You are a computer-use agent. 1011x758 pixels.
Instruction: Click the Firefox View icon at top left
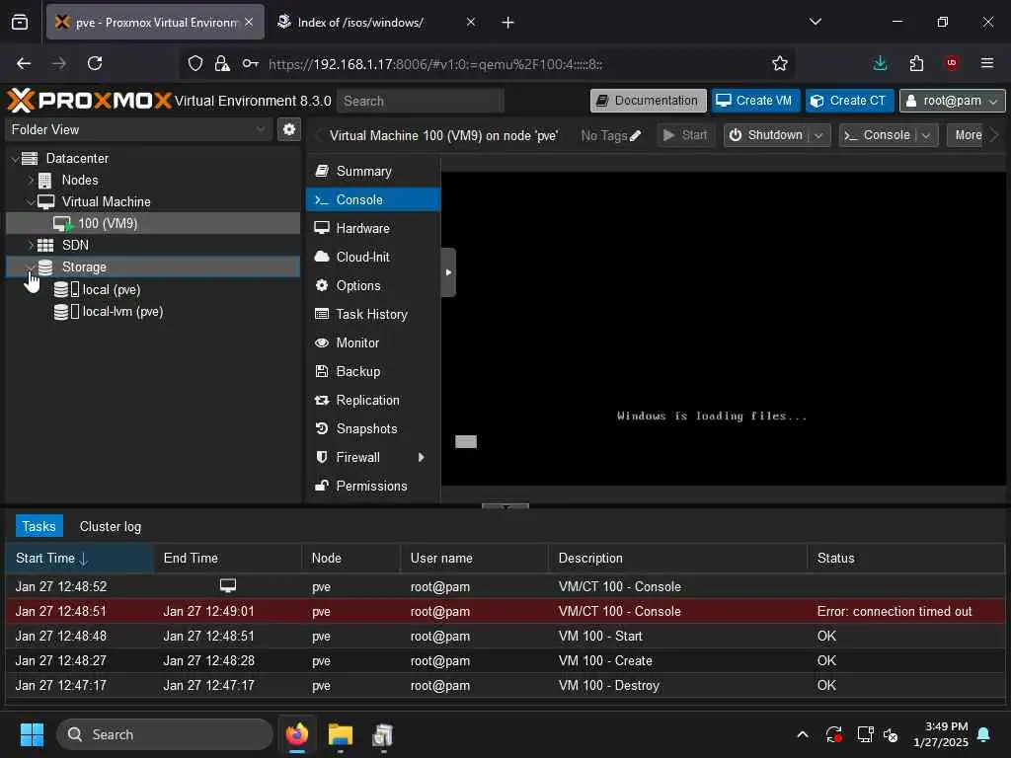coord(20,22)
